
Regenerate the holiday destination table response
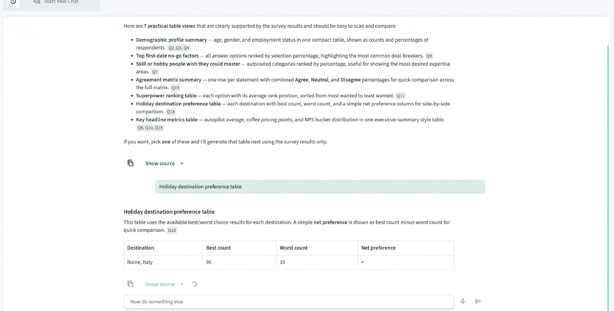coord(194,284)
